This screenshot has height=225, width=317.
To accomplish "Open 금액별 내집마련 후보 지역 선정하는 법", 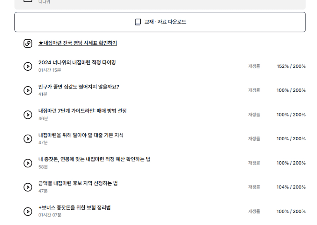I will click(78, 183).
